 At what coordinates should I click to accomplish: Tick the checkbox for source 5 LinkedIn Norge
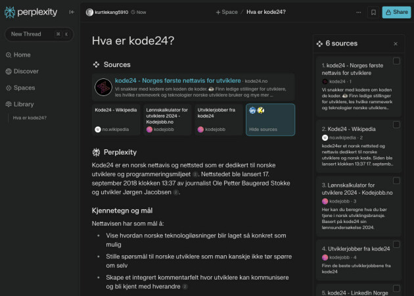(396, 288)
